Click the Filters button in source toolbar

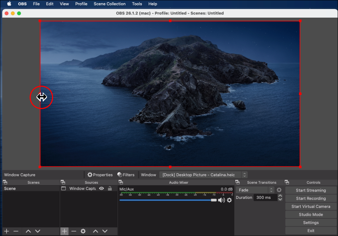tap(126, 175)
